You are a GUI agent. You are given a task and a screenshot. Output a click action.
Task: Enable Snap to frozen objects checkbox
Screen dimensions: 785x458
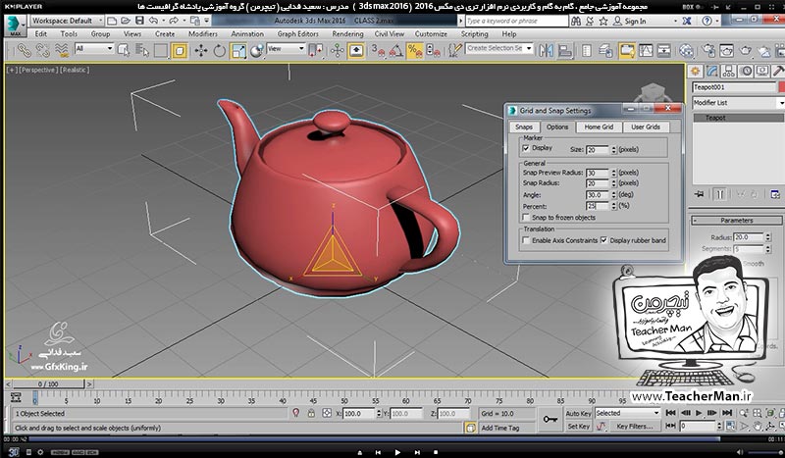tap(526, 218)
